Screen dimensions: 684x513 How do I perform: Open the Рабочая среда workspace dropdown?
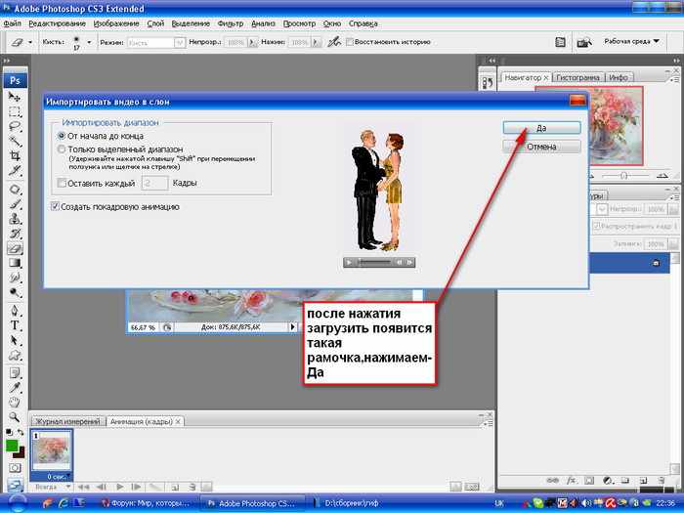point(631,41)
